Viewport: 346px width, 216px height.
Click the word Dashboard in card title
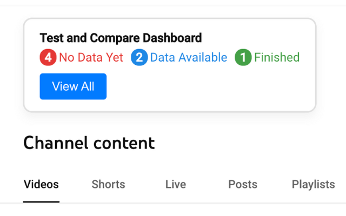[x=172, y=38]
